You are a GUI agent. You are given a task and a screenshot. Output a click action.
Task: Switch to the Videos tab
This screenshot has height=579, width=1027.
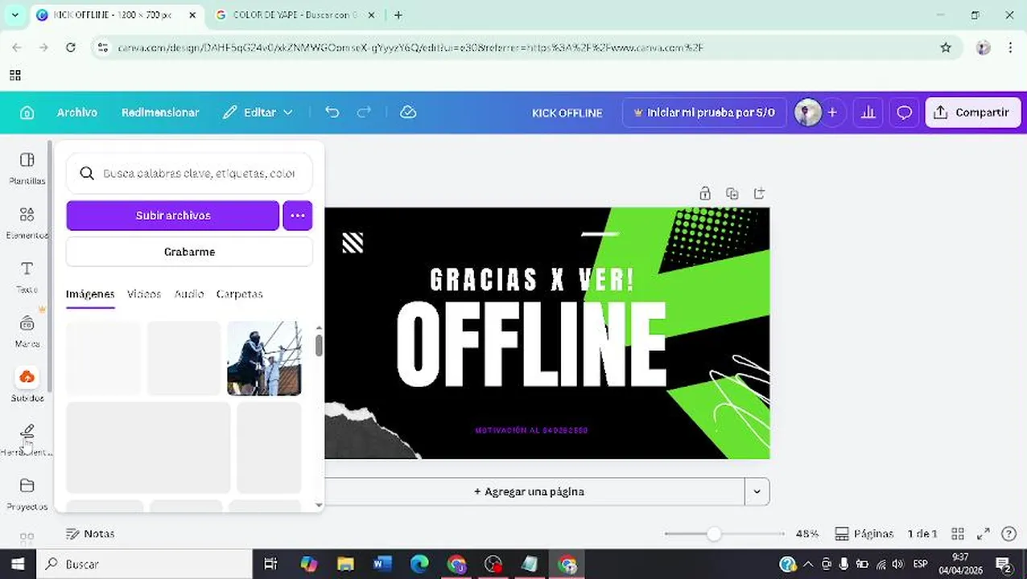click(144, 294)
